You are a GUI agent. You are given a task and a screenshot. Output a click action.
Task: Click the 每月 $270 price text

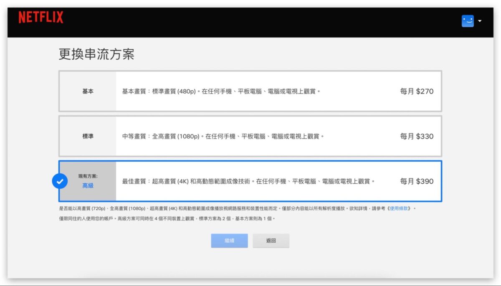coord(417,91)
